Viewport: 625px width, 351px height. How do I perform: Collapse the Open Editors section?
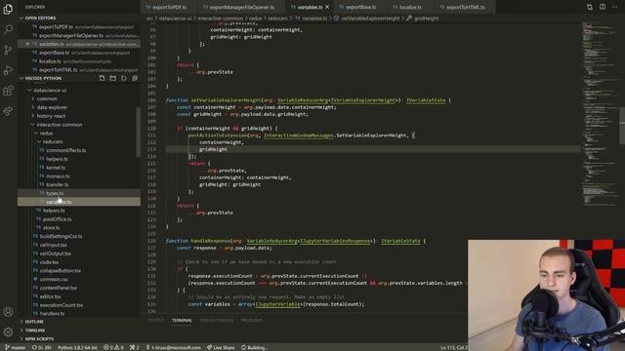[40, 18]
